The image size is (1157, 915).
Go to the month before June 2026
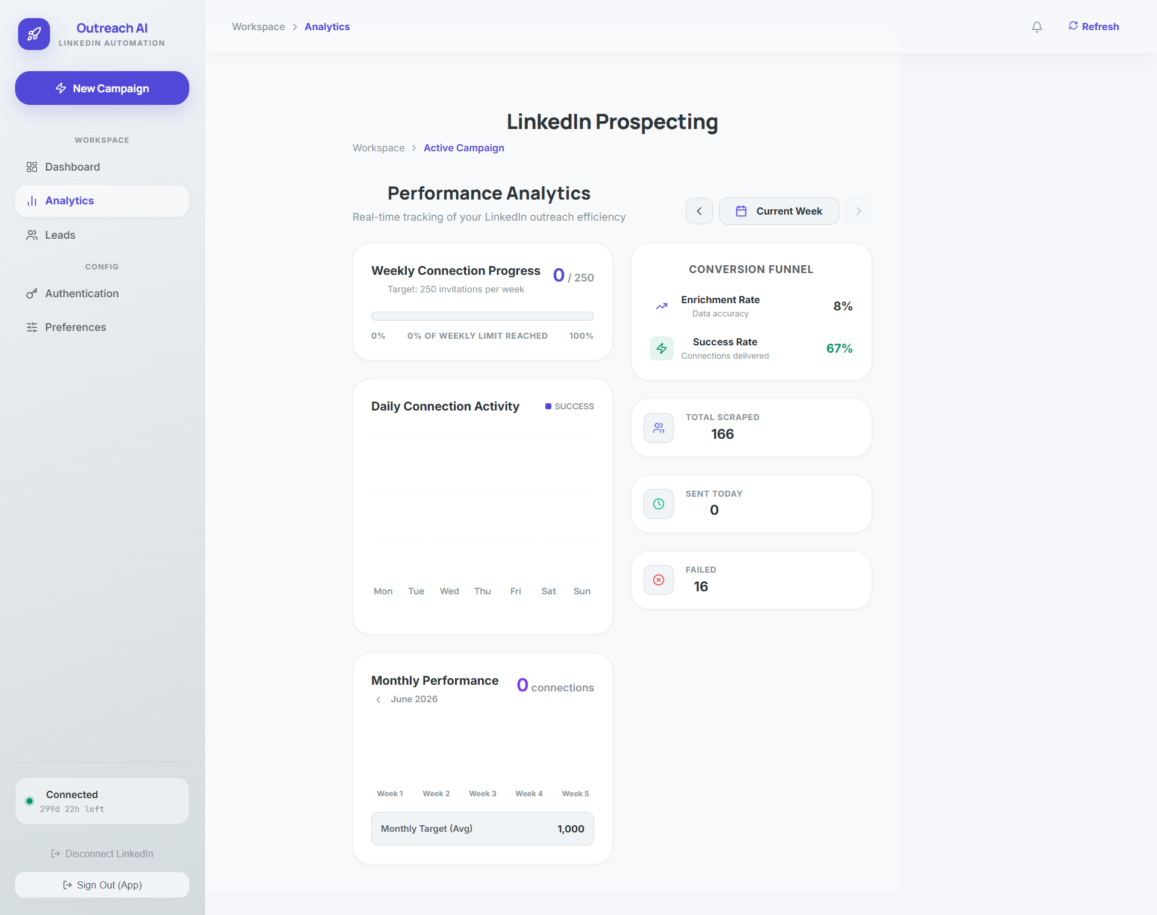click(378, 699)
